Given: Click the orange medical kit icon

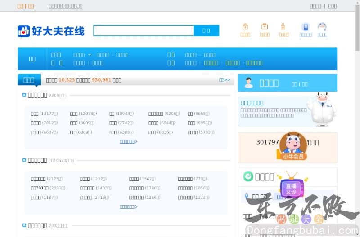Looking at the screenshot, I should tap(265, 26).
